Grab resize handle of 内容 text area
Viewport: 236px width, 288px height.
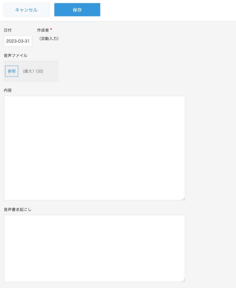(183, 199)
